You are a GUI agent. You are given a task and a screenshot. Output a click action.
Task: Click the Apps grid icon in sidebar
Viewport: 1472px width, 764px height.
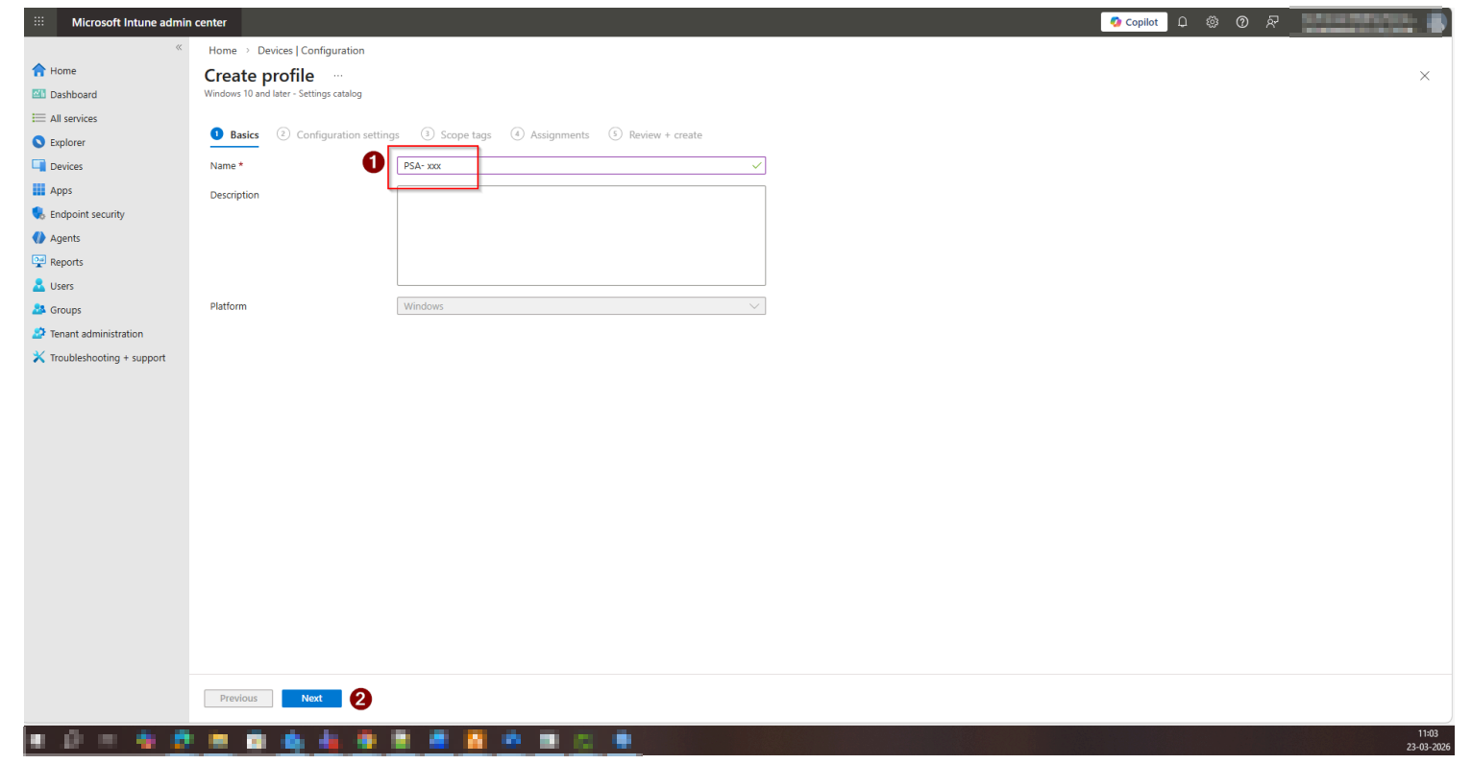point(38,190)
